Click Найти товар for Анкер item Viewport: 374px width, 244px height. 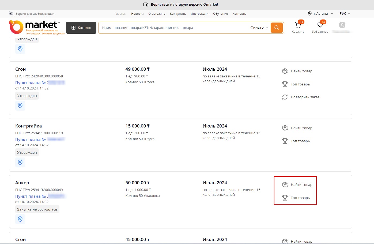[301, 185]
